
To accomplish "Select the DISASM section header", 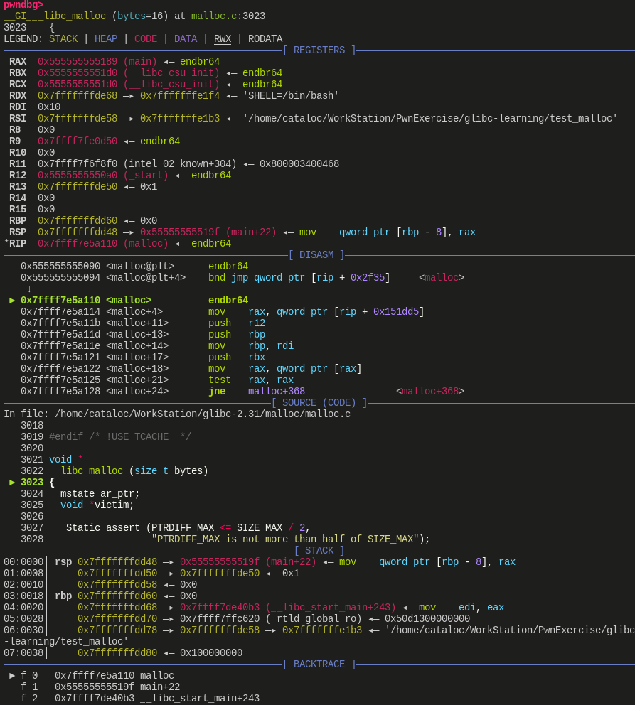I will (x=316, y=255).
